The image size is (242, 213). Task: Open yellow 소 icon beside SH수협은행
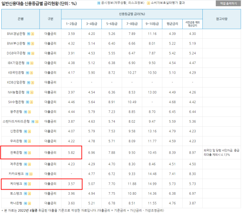click(x=31, y=102)
